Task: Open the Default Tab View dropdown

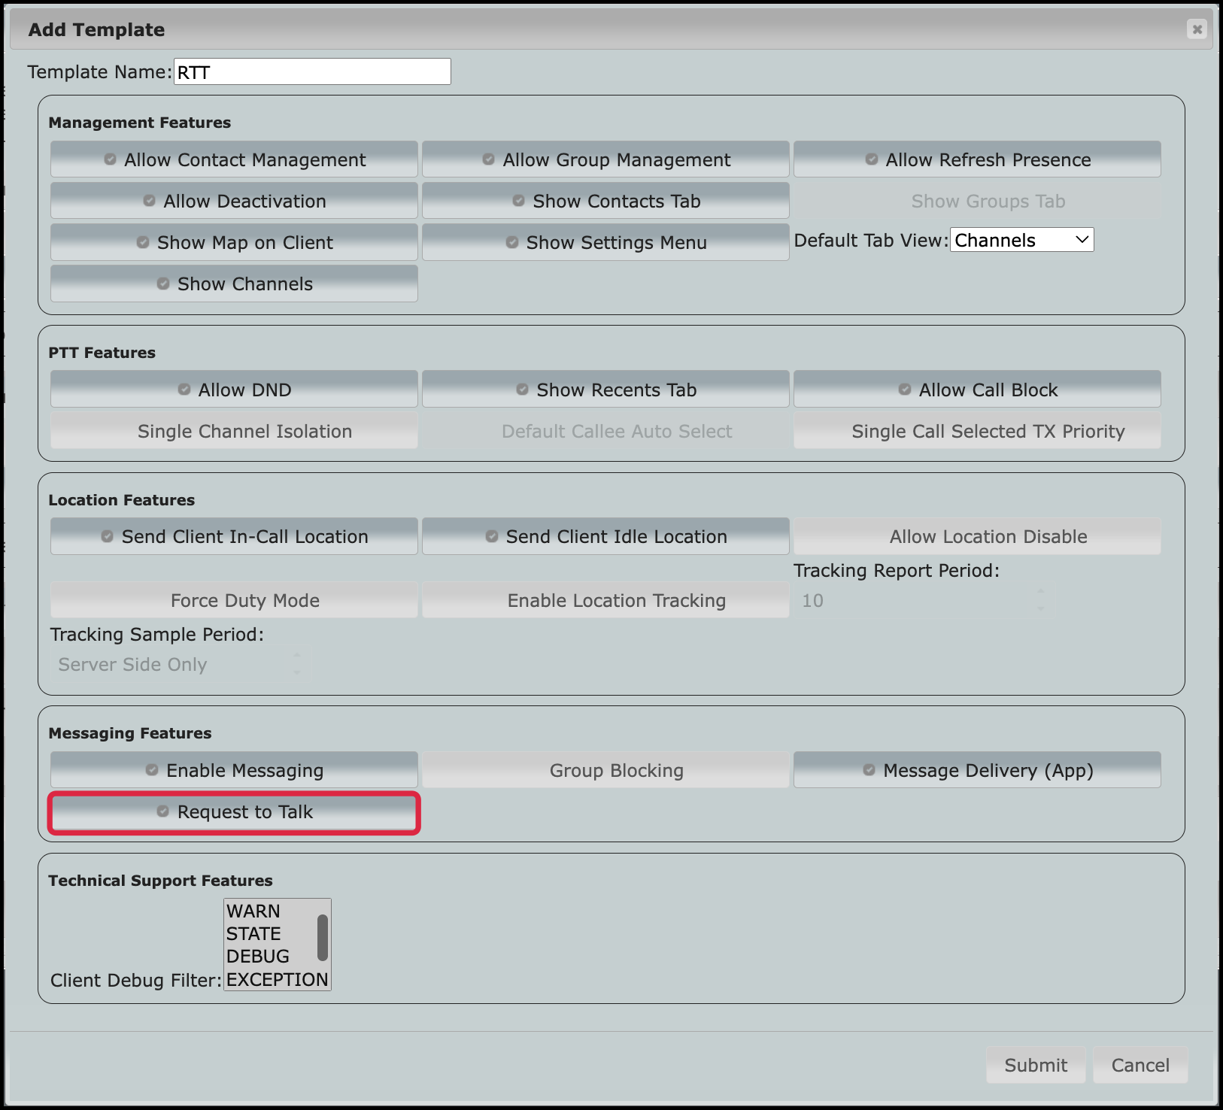Action: pos(1021,241)
